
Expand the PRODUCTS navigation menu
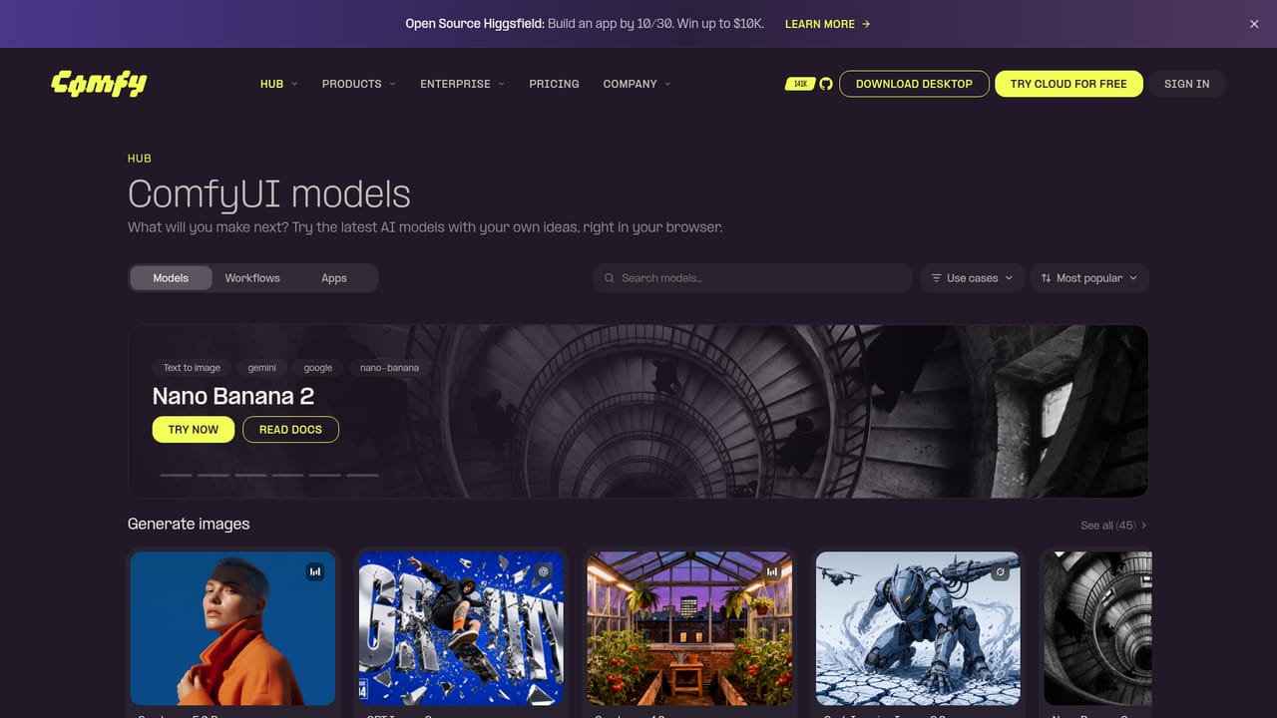[x=358, y=84]
